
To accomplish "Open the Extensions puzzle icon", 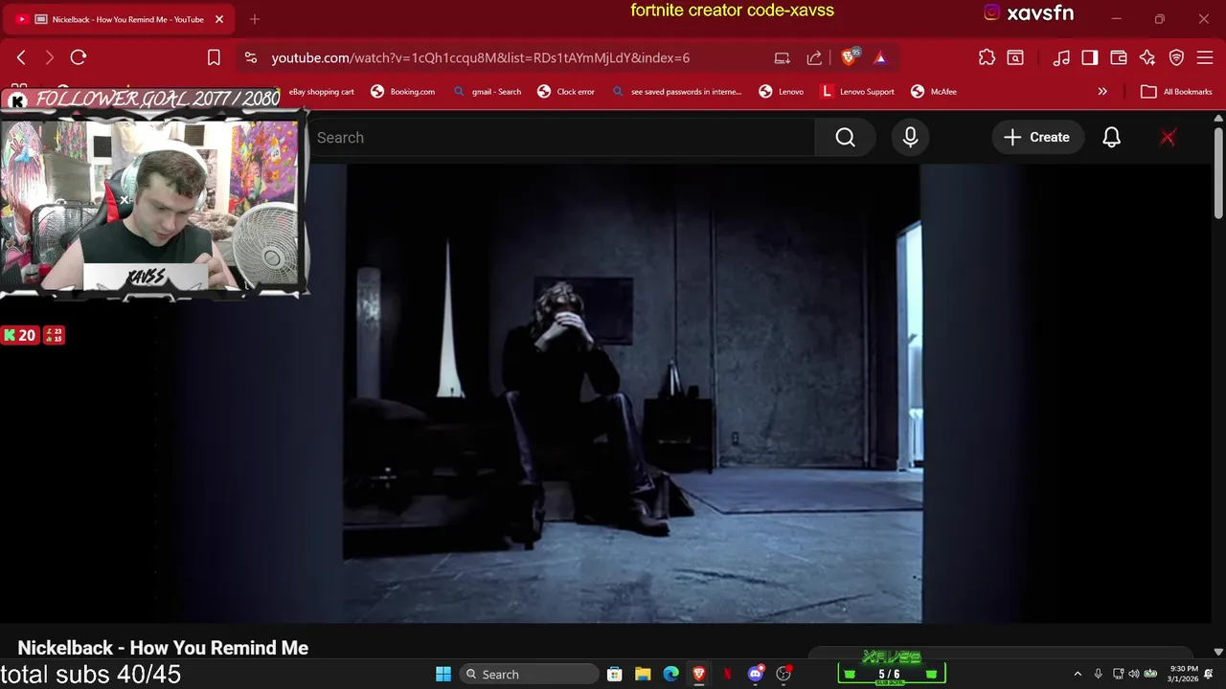I will pyautogui.click(x=987, y=57).
